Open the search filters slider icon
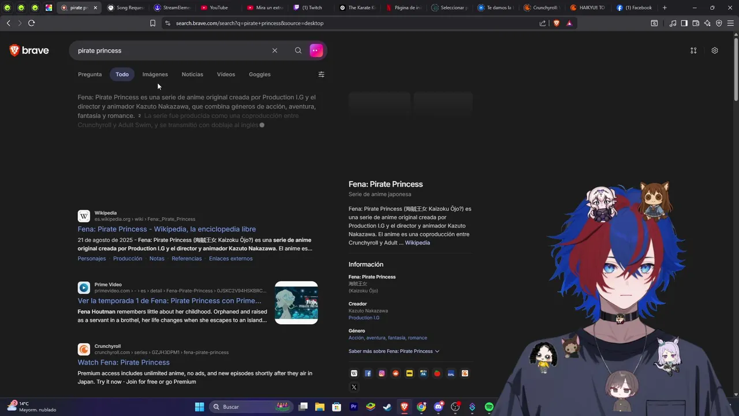The image size is (739, 416). coord(322,75)
